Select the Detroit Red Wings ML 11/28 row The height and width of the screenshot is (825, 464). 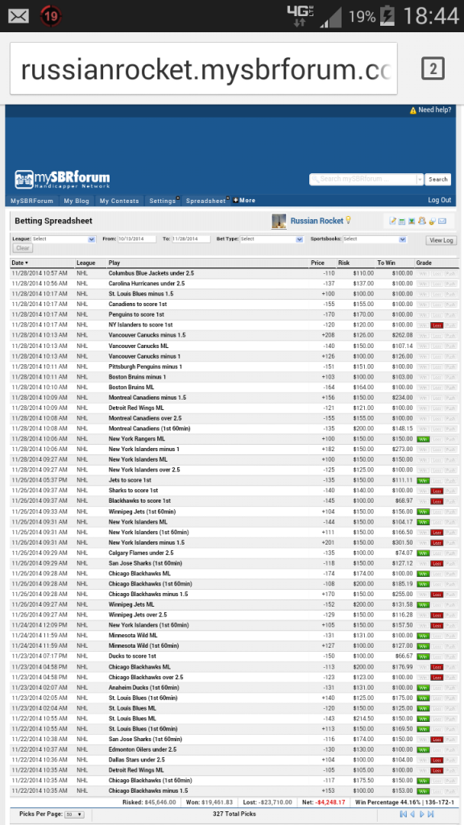click(233, 408)
